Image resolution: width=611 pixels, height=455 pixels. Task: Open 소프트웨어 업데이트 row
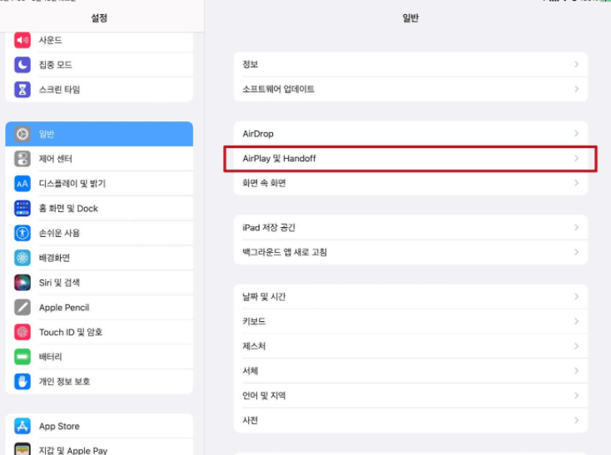click(x=410, y=89)
